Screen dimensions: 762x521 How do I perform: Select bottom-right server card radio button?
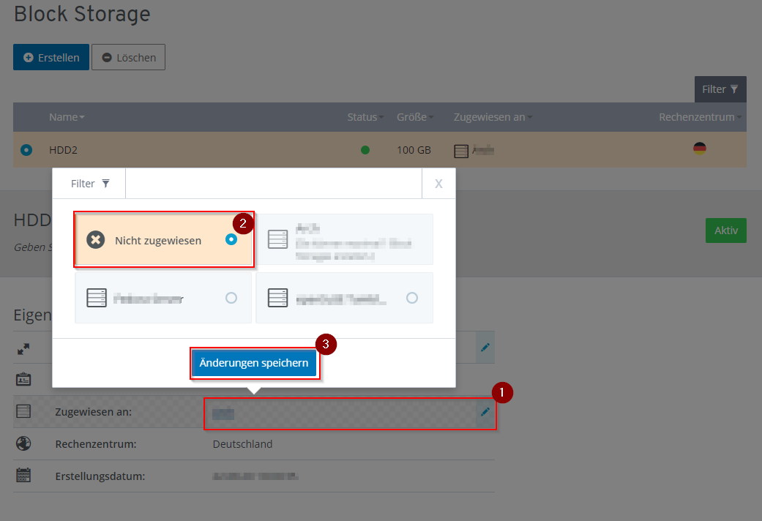(x=412, y=298)
